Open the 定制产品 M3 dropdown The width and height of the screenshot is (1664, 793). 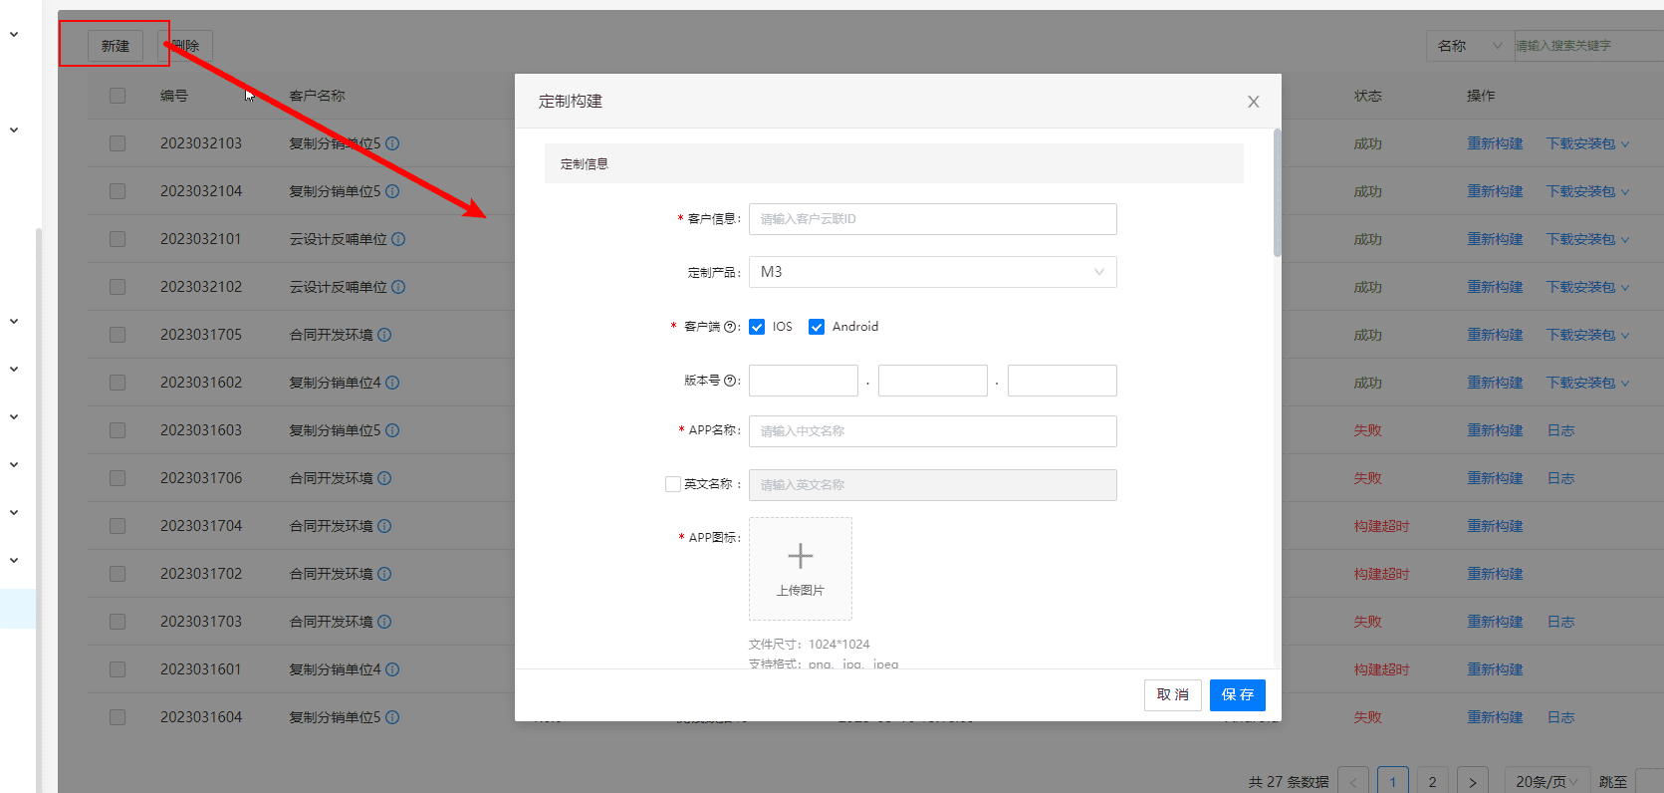933,272
